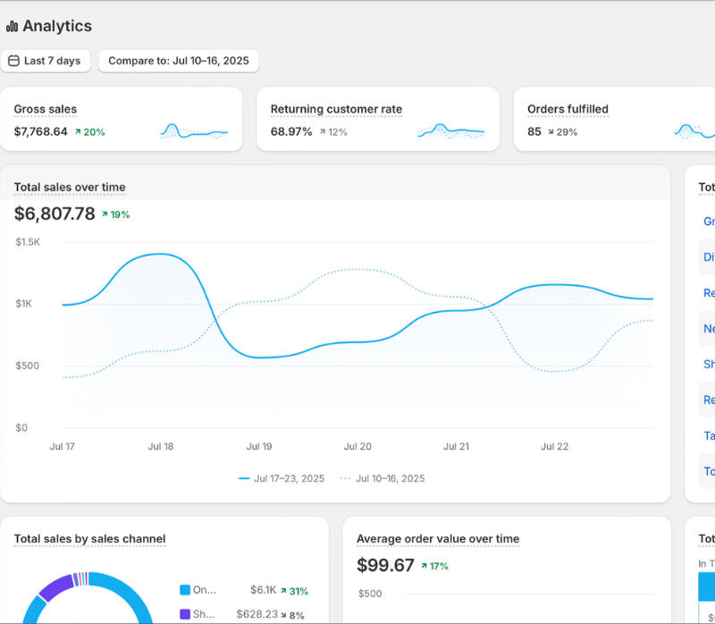This screenshot has height=624, width=715.
Task: Click the purple segment of the donut chart
Action: tap(54, 587)
